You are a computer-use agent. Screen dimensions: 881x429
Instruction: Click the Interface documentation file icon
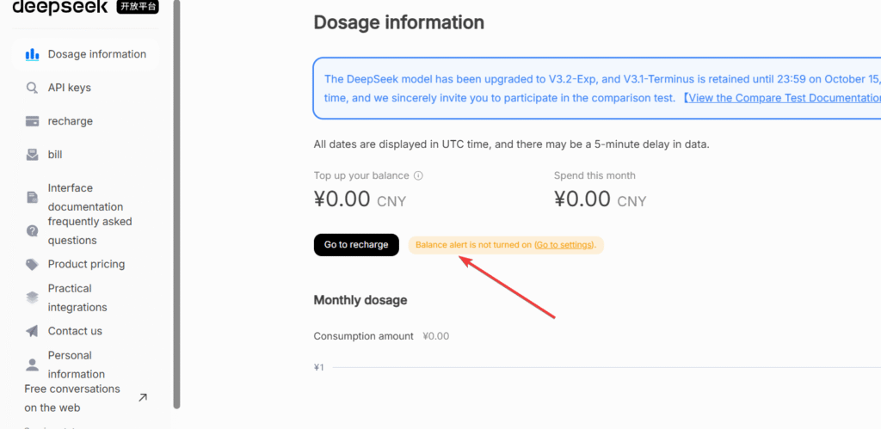tap(33, 197)
